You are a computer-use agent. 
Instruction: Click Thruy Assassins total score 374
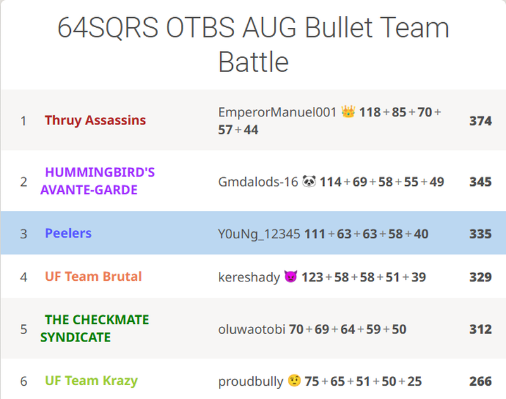pyautogui.click(x=480, y=121)
